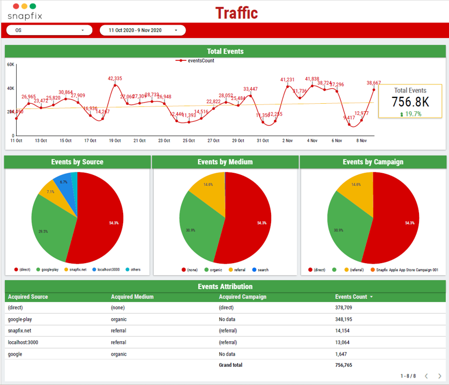Click the 348,195 events count cell
449x385 pixels.
click(x=343, y=319)
